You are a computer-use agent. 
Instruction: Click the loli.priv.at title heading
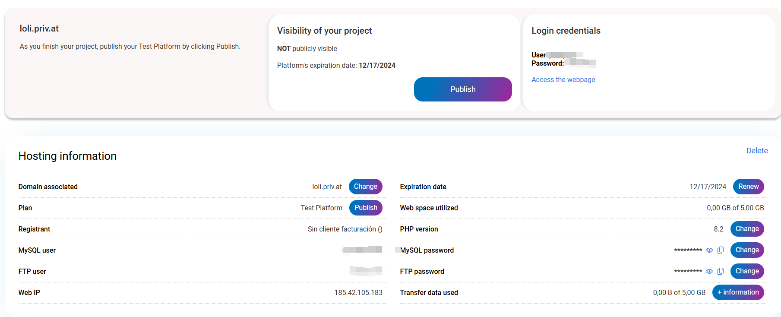click(x=39, y=29)
